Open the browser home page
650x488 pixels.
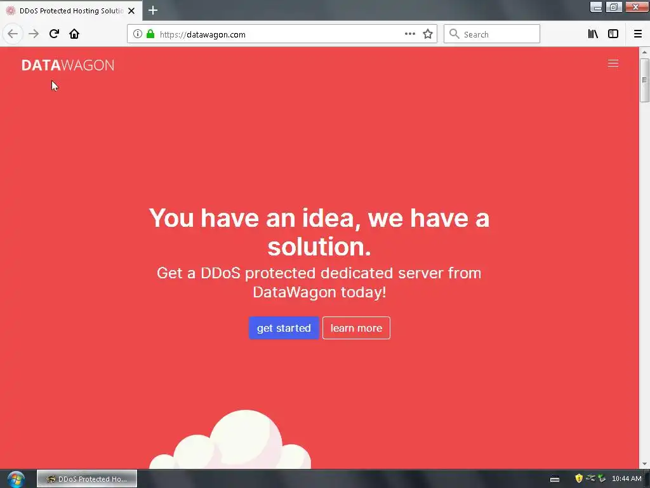pyautogui.click(x=74, y=34)
